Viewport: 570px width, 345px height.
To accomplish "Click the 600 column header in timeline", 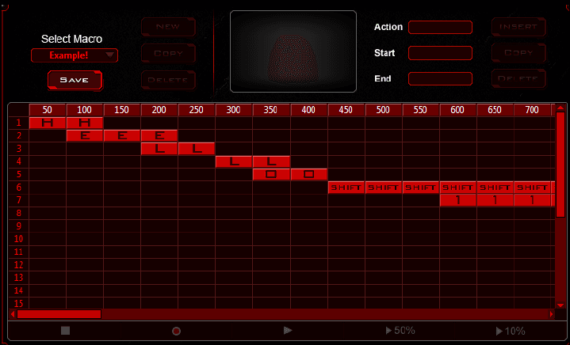I will click(x=457, y=109).
